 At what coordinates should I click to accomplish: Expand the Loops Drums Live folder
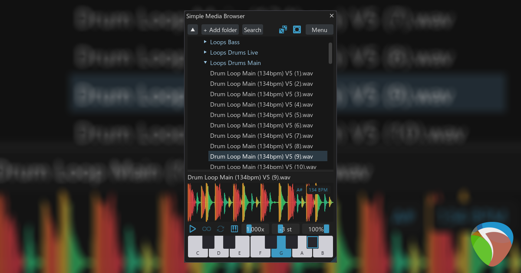click(x=205, y=52)
